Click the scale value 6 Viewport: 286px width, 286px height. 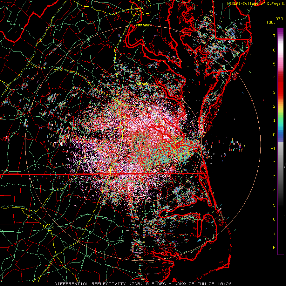point(274,50)
